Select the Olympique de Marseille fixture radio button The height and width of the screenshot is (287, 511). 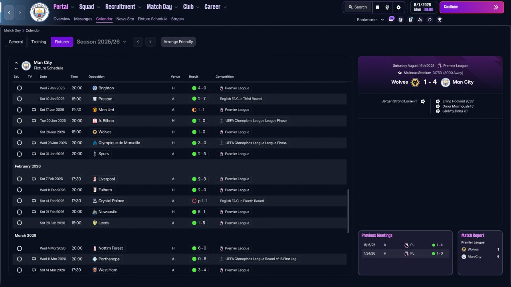19,143
